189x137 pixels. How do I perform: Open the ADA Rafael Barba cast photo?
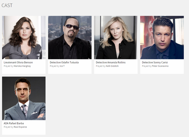tap(24, 98)
